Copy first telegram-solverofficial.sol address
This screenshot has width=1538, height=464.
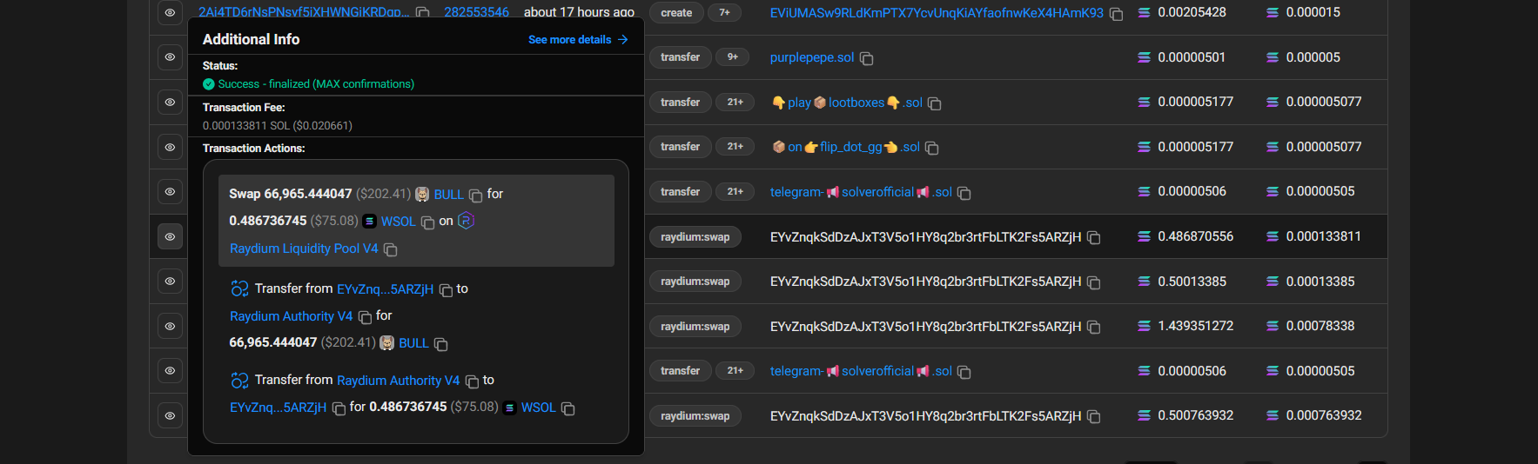coord(964,193)
